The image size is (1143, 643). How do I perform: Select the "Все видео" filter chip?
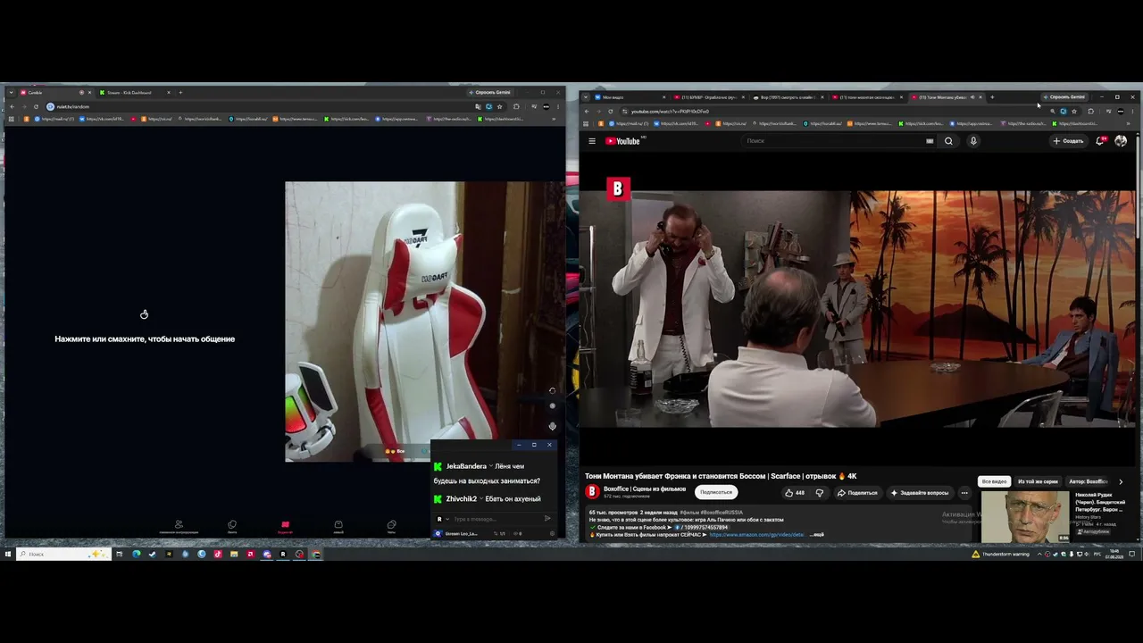click(x=995, y=481)
